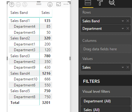Screen dimensions: 132x112
Task: Click the visual's right-edge resize handle
Action: (70, 58)
